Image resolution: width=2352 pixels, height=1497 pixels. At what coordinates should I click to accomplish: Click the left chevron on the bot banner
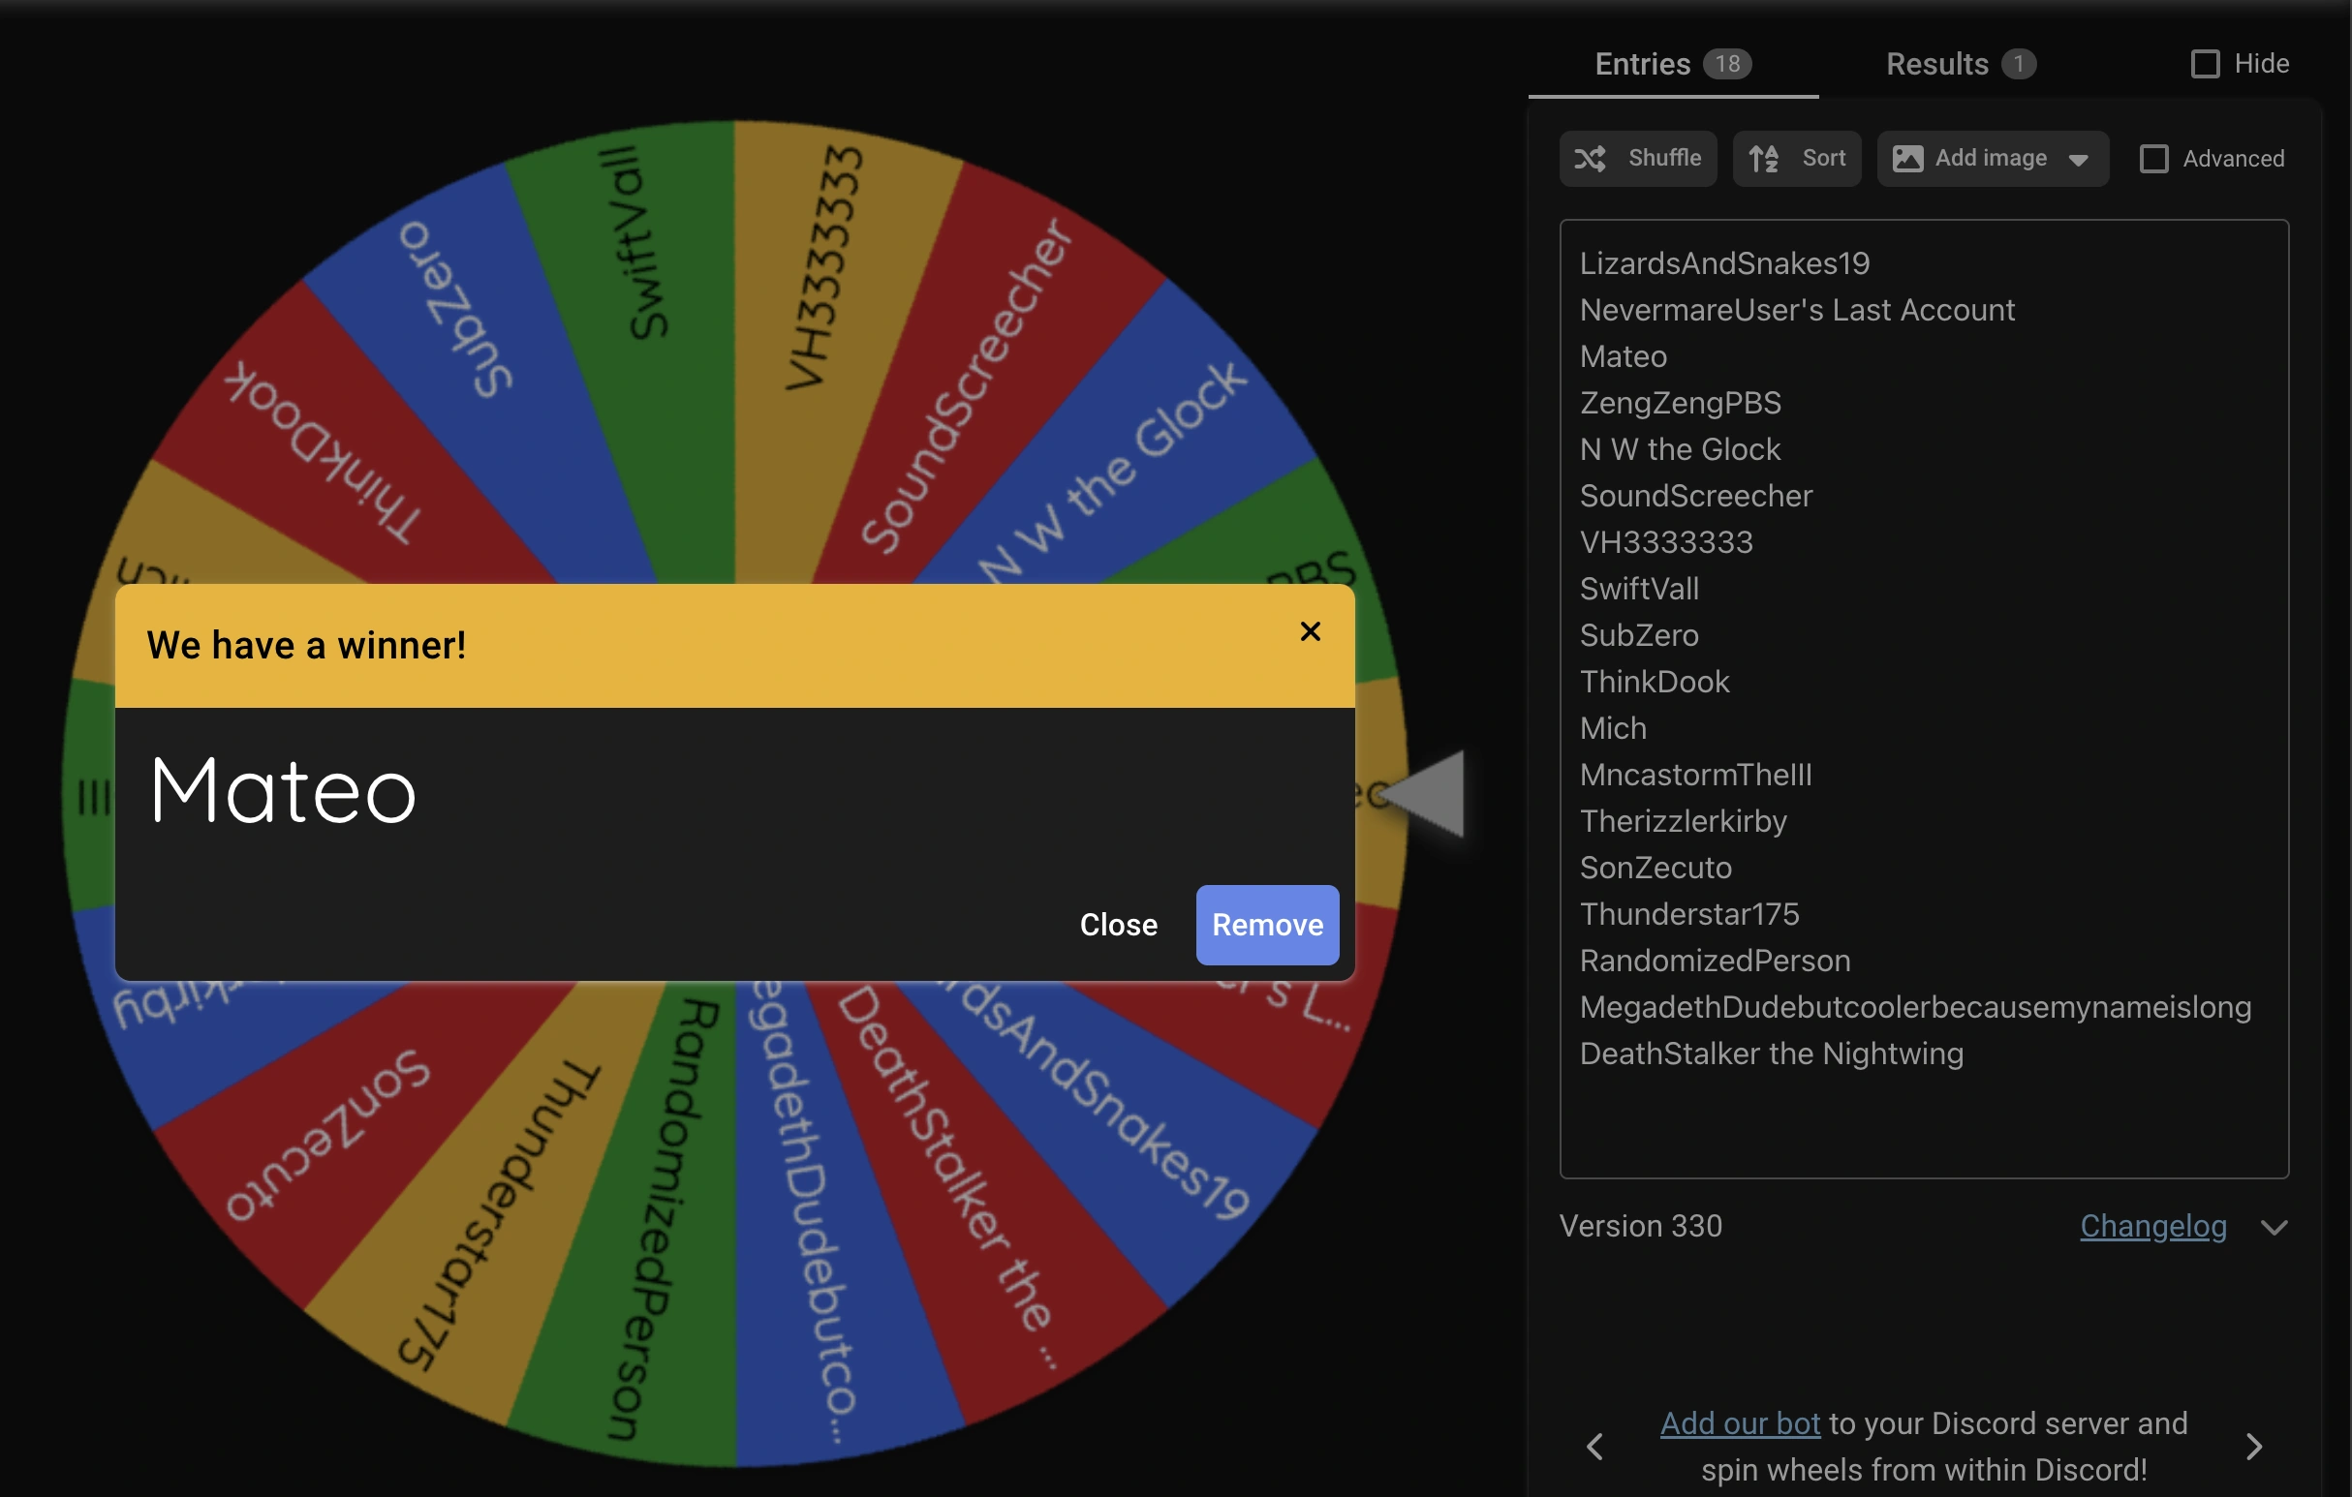coord(1596,1447)
